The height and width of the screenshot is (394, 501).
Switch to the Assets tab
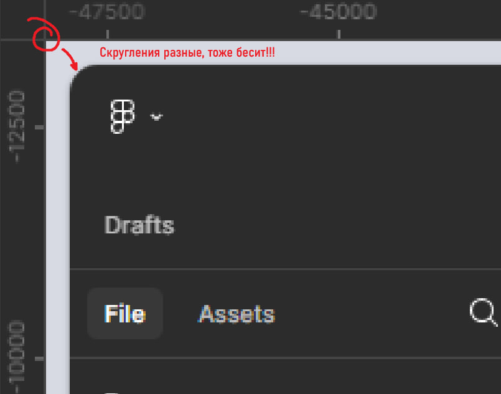pos(236,314)
